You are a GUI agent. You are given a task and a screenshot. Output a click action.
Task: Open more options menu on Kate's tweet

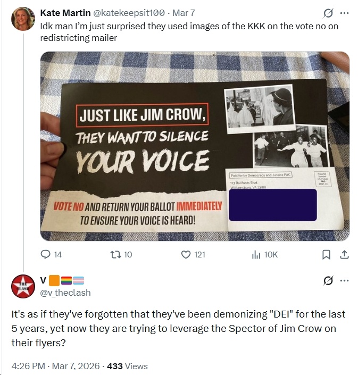point(344,13)
